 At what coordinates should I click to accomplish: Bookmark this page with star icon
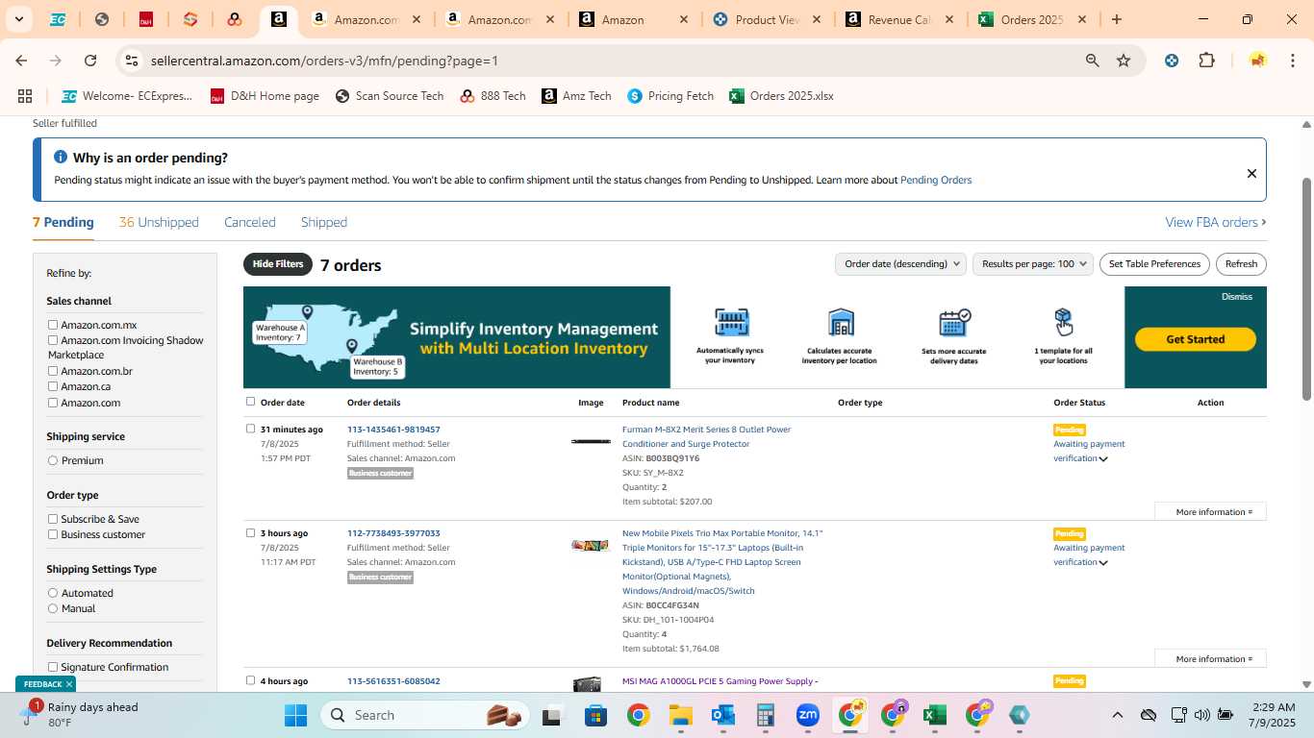click(1124, 61)
